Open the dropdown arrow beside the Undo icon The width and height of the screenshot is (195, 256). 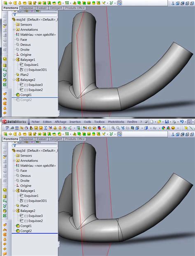point(186,122)
